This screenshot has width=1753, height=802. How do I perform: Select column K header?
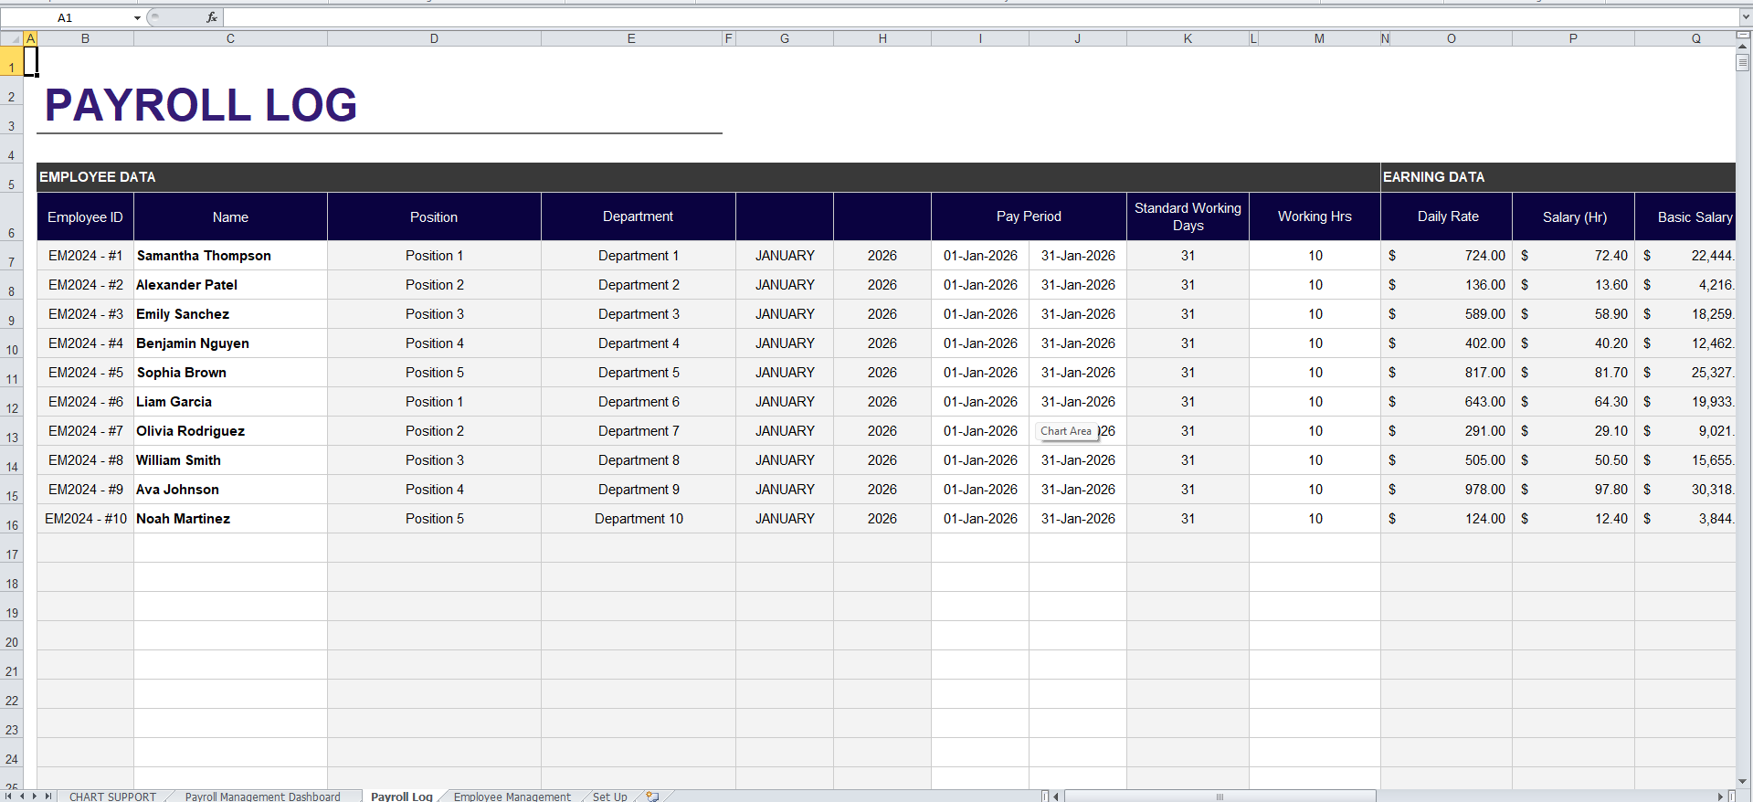pyautogui.click(x=1188, y=38)
